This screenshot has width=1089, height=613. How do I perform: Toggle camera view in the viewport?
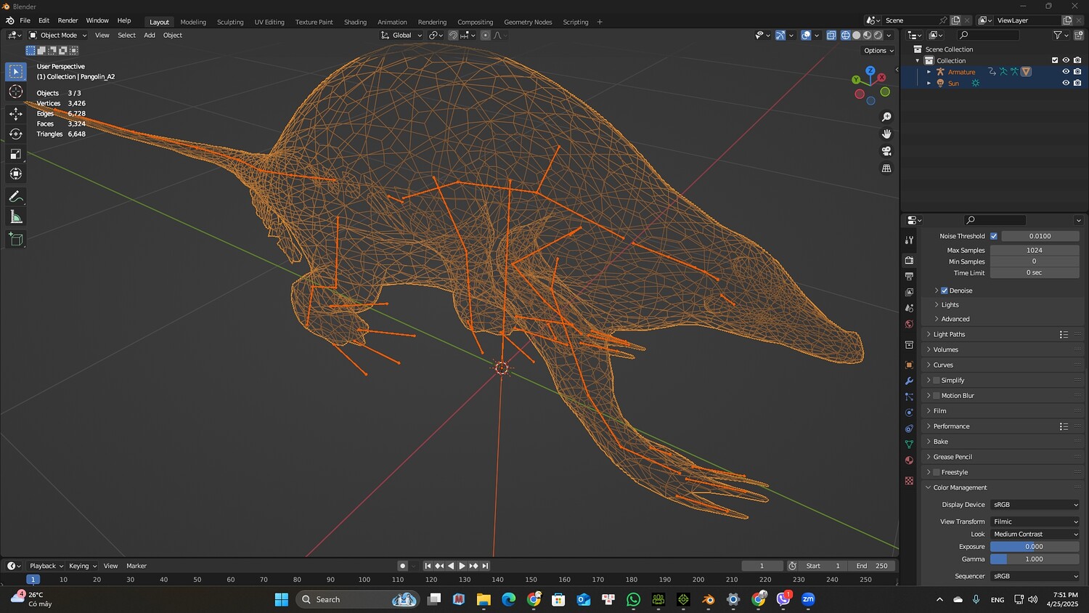coord(886,151)
